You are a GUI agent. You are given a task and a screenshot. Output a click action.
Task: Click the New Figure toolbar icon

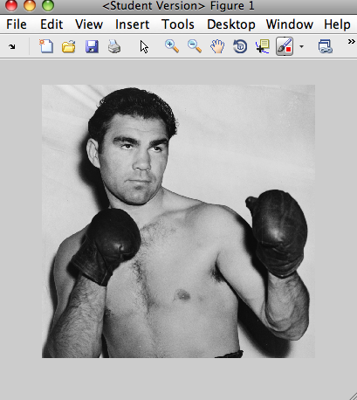[x=46, y=46]
